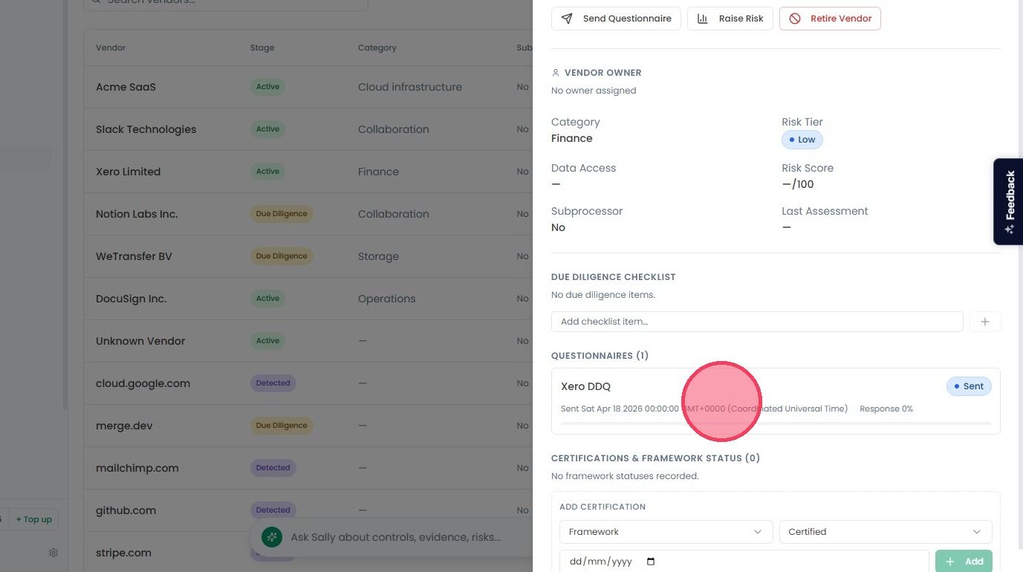Click the Sent status badge
Image resolution: width=1023 pixels, height=572 pixels.
(x=969, y=386)
